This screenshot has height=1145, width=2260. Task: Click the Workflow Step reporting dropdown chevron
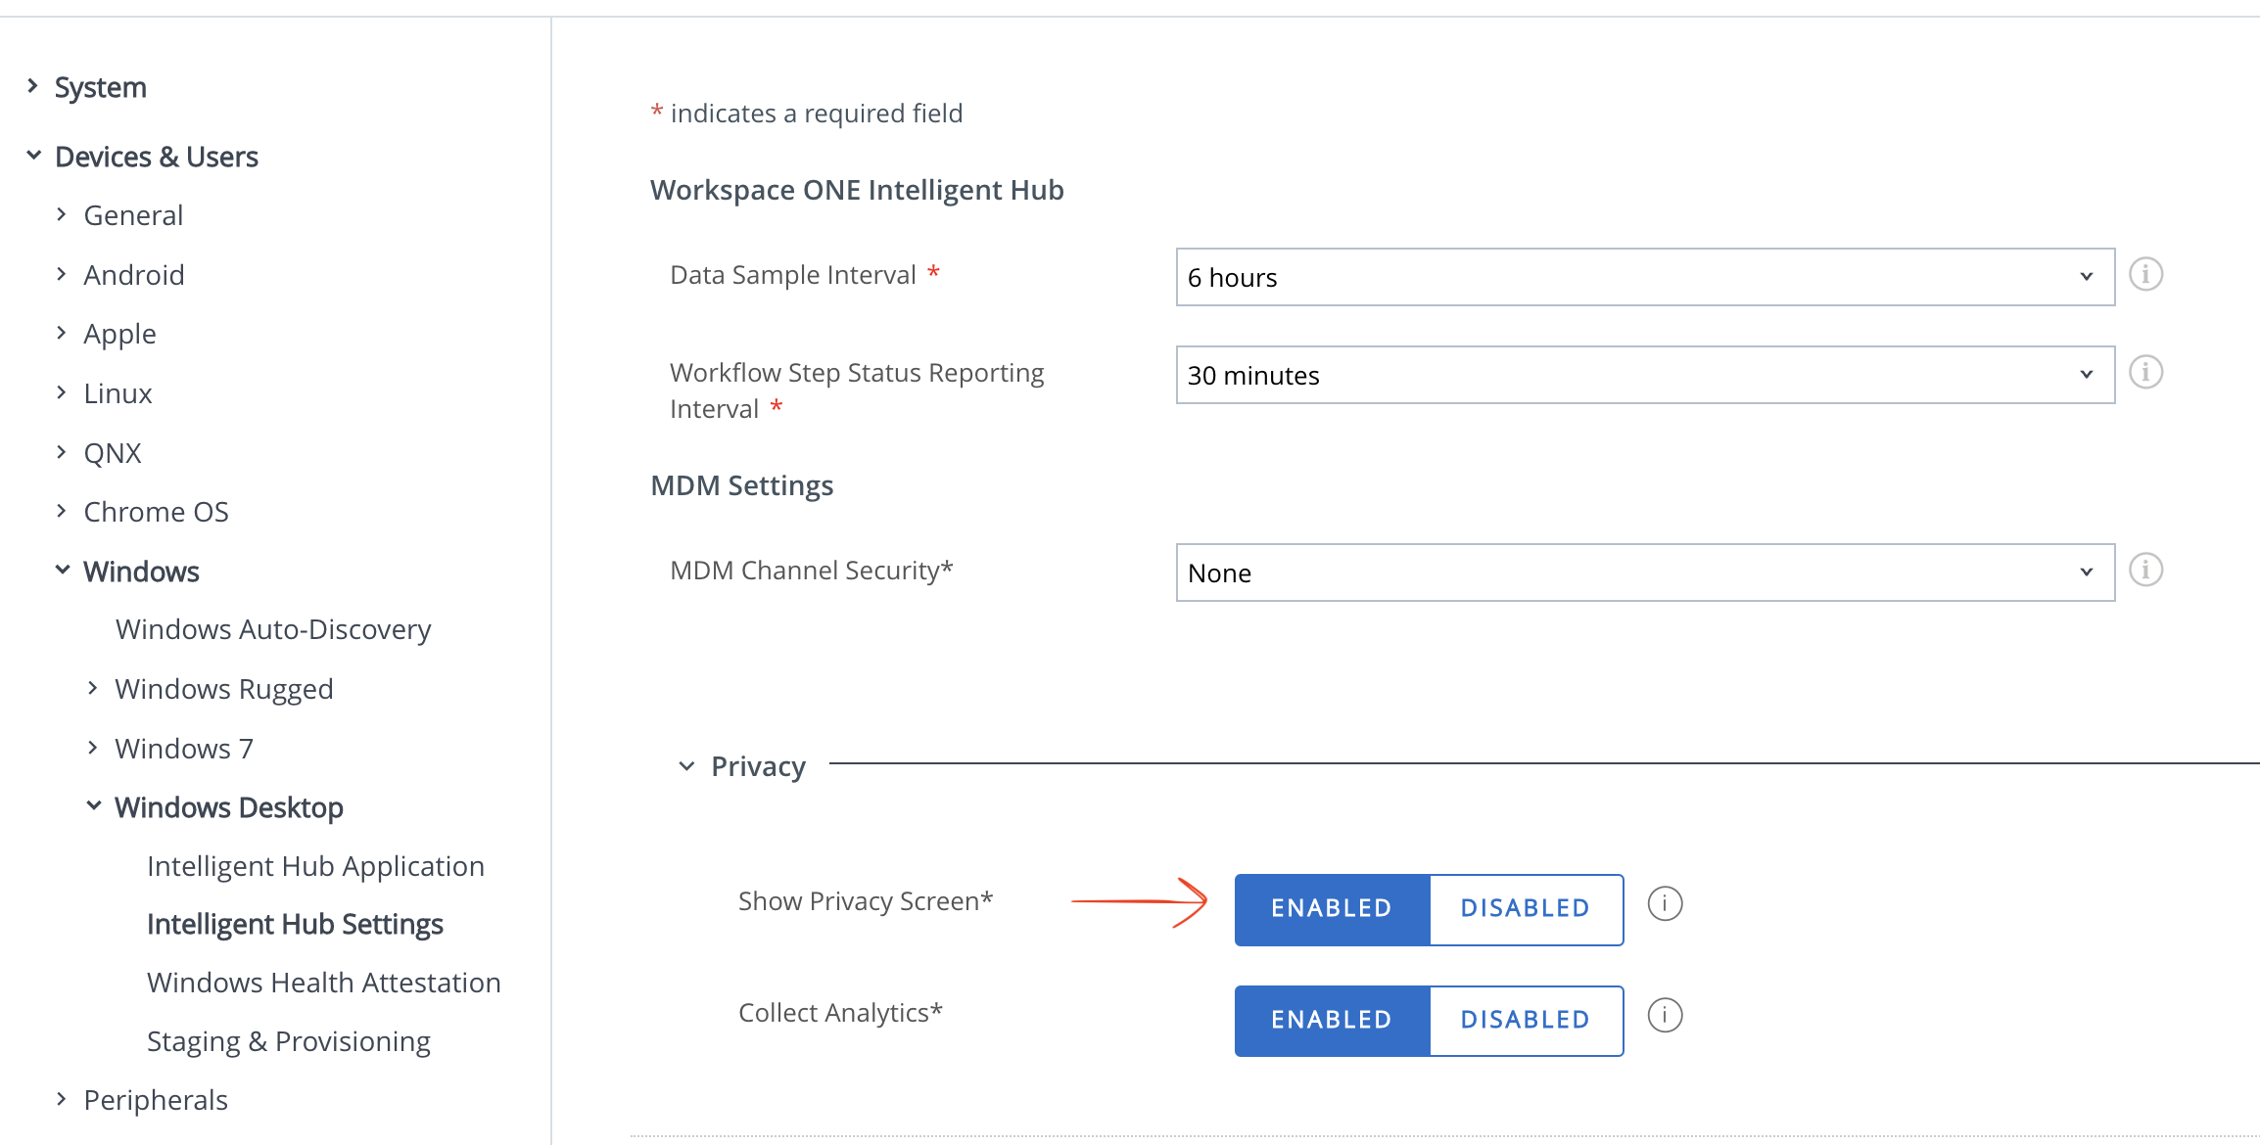click(2087, 375)
